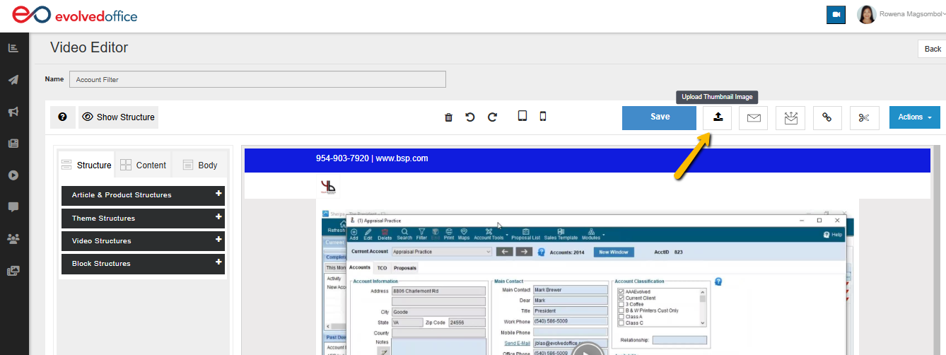Expand Theme Structures

143,219
